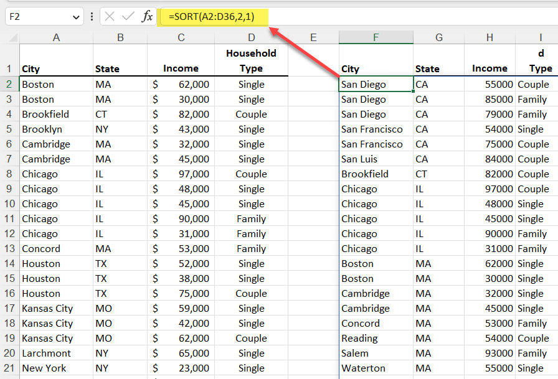The width and height of the screenshot is (558, 379).
Task: Select cell A2 containing Boston
Action: coord(55,84)
